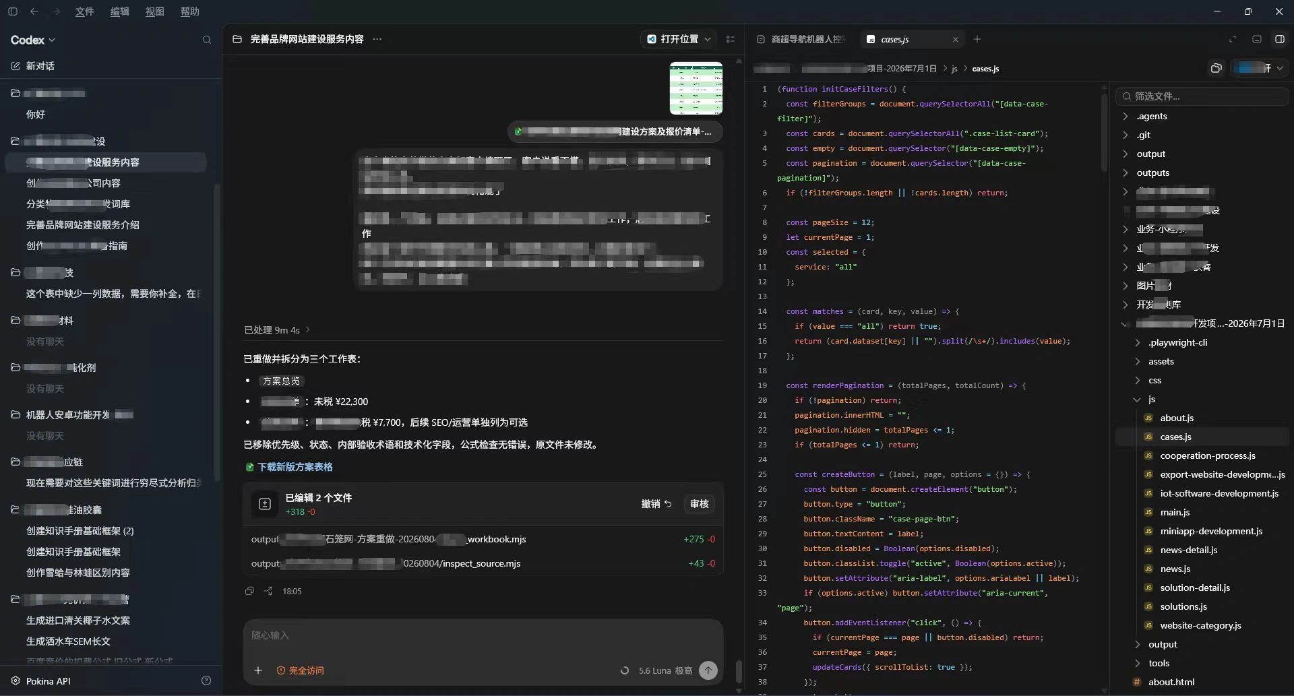Search conversations with the magnifier icon
Viewport: 1294px width, 696px height.
click(x=207, y=40)
